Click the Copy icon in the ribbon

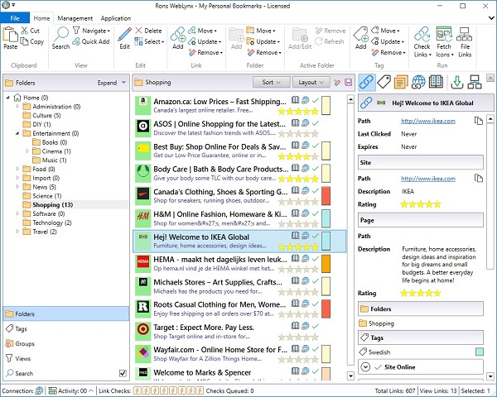(24, 41)
